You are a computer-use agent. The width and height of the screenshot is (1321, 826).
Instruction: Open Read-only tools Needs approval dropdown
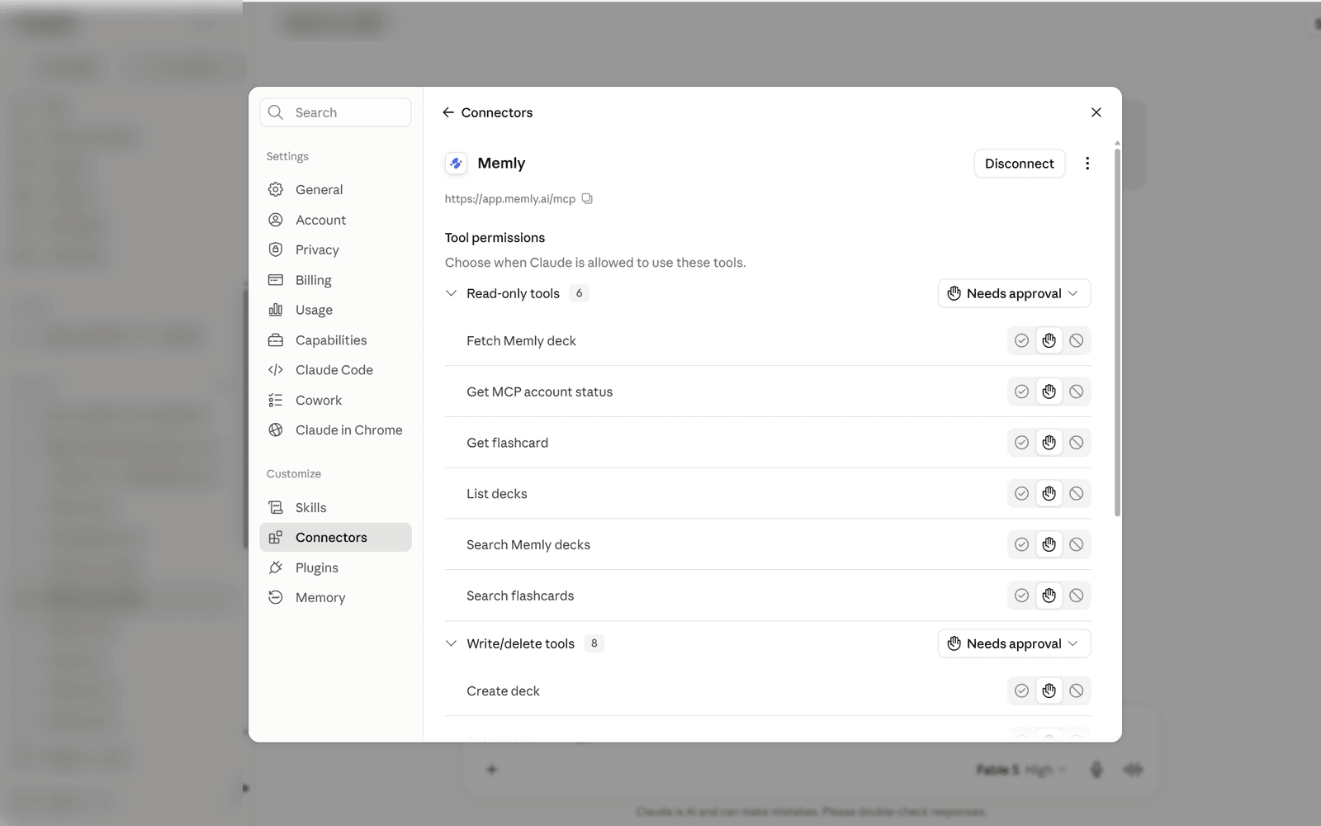(1014, 293)
